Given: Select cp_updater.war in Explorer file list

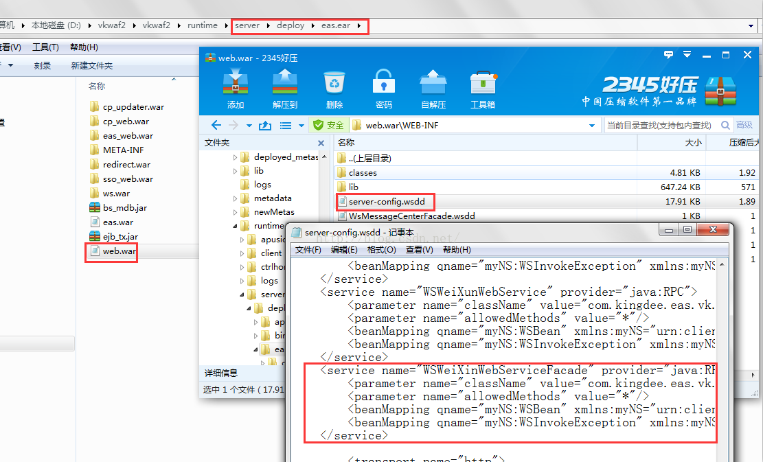Looking at the screenshot, I should coord(127,107).
